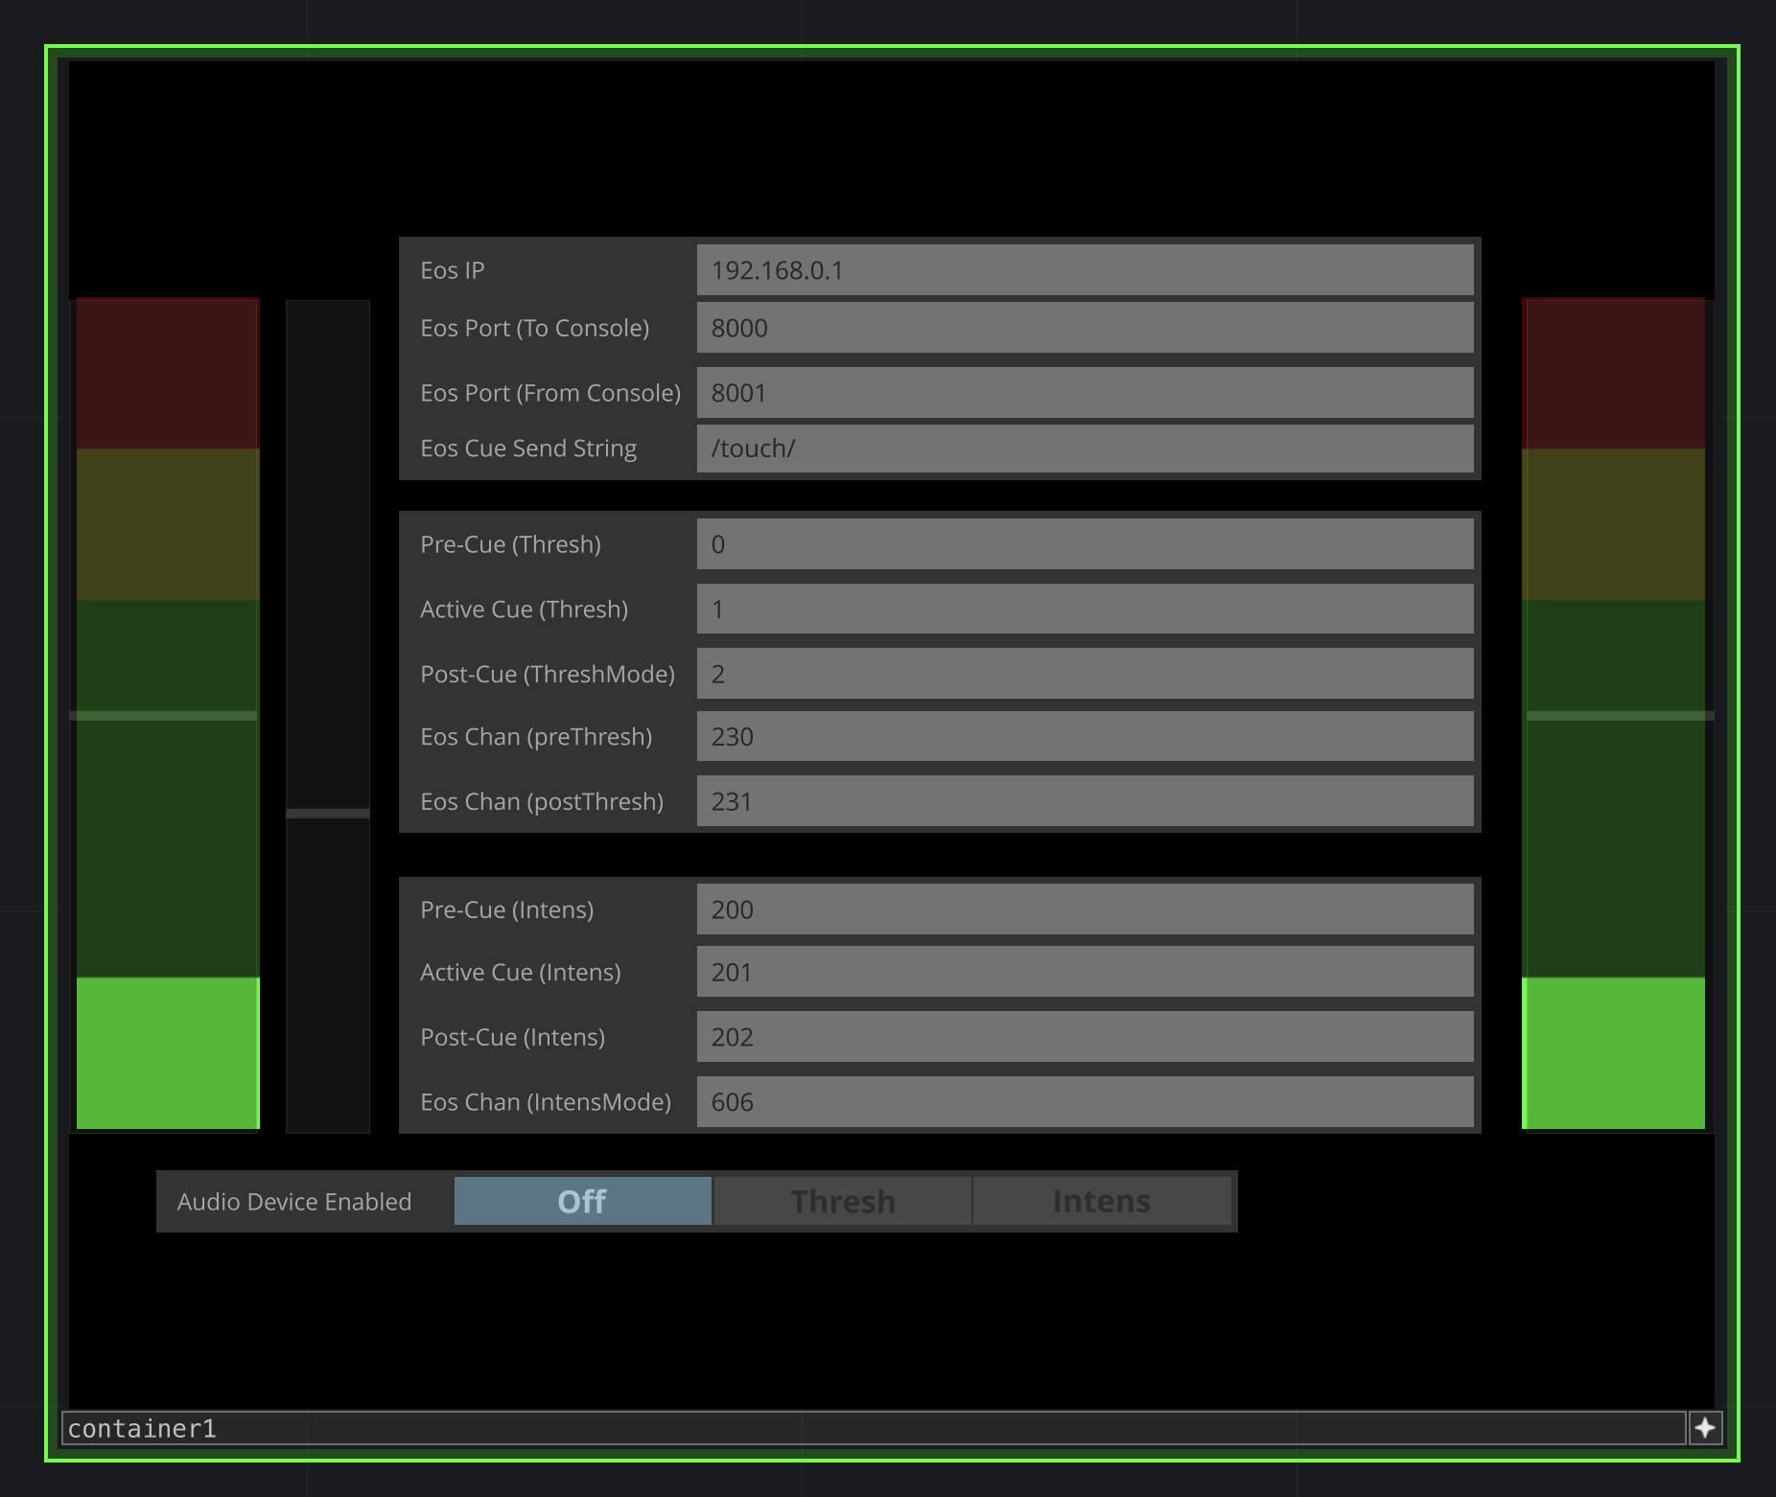Click the Pre-Cue (Thresh) value field
The image size is (1776, 1497).
coord(1085,543)
